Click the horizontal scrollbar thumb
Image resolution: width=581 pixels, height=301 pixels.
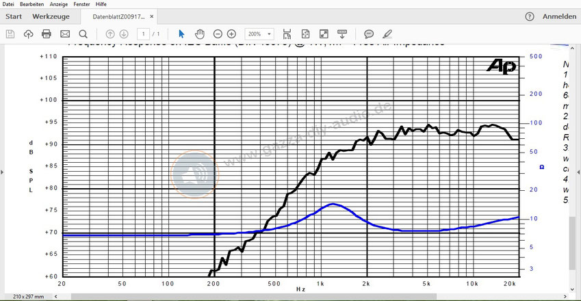(x=254, y=297)
